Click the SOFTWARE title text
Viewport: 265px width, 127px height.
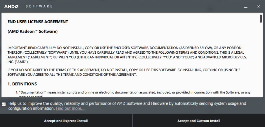tap(39, 6)
